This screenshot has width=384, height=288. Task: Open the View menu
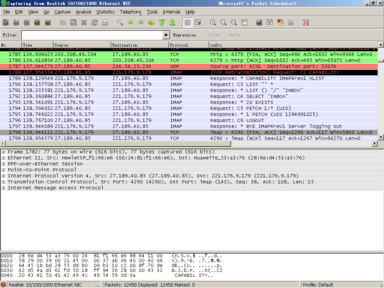point(33,12)
